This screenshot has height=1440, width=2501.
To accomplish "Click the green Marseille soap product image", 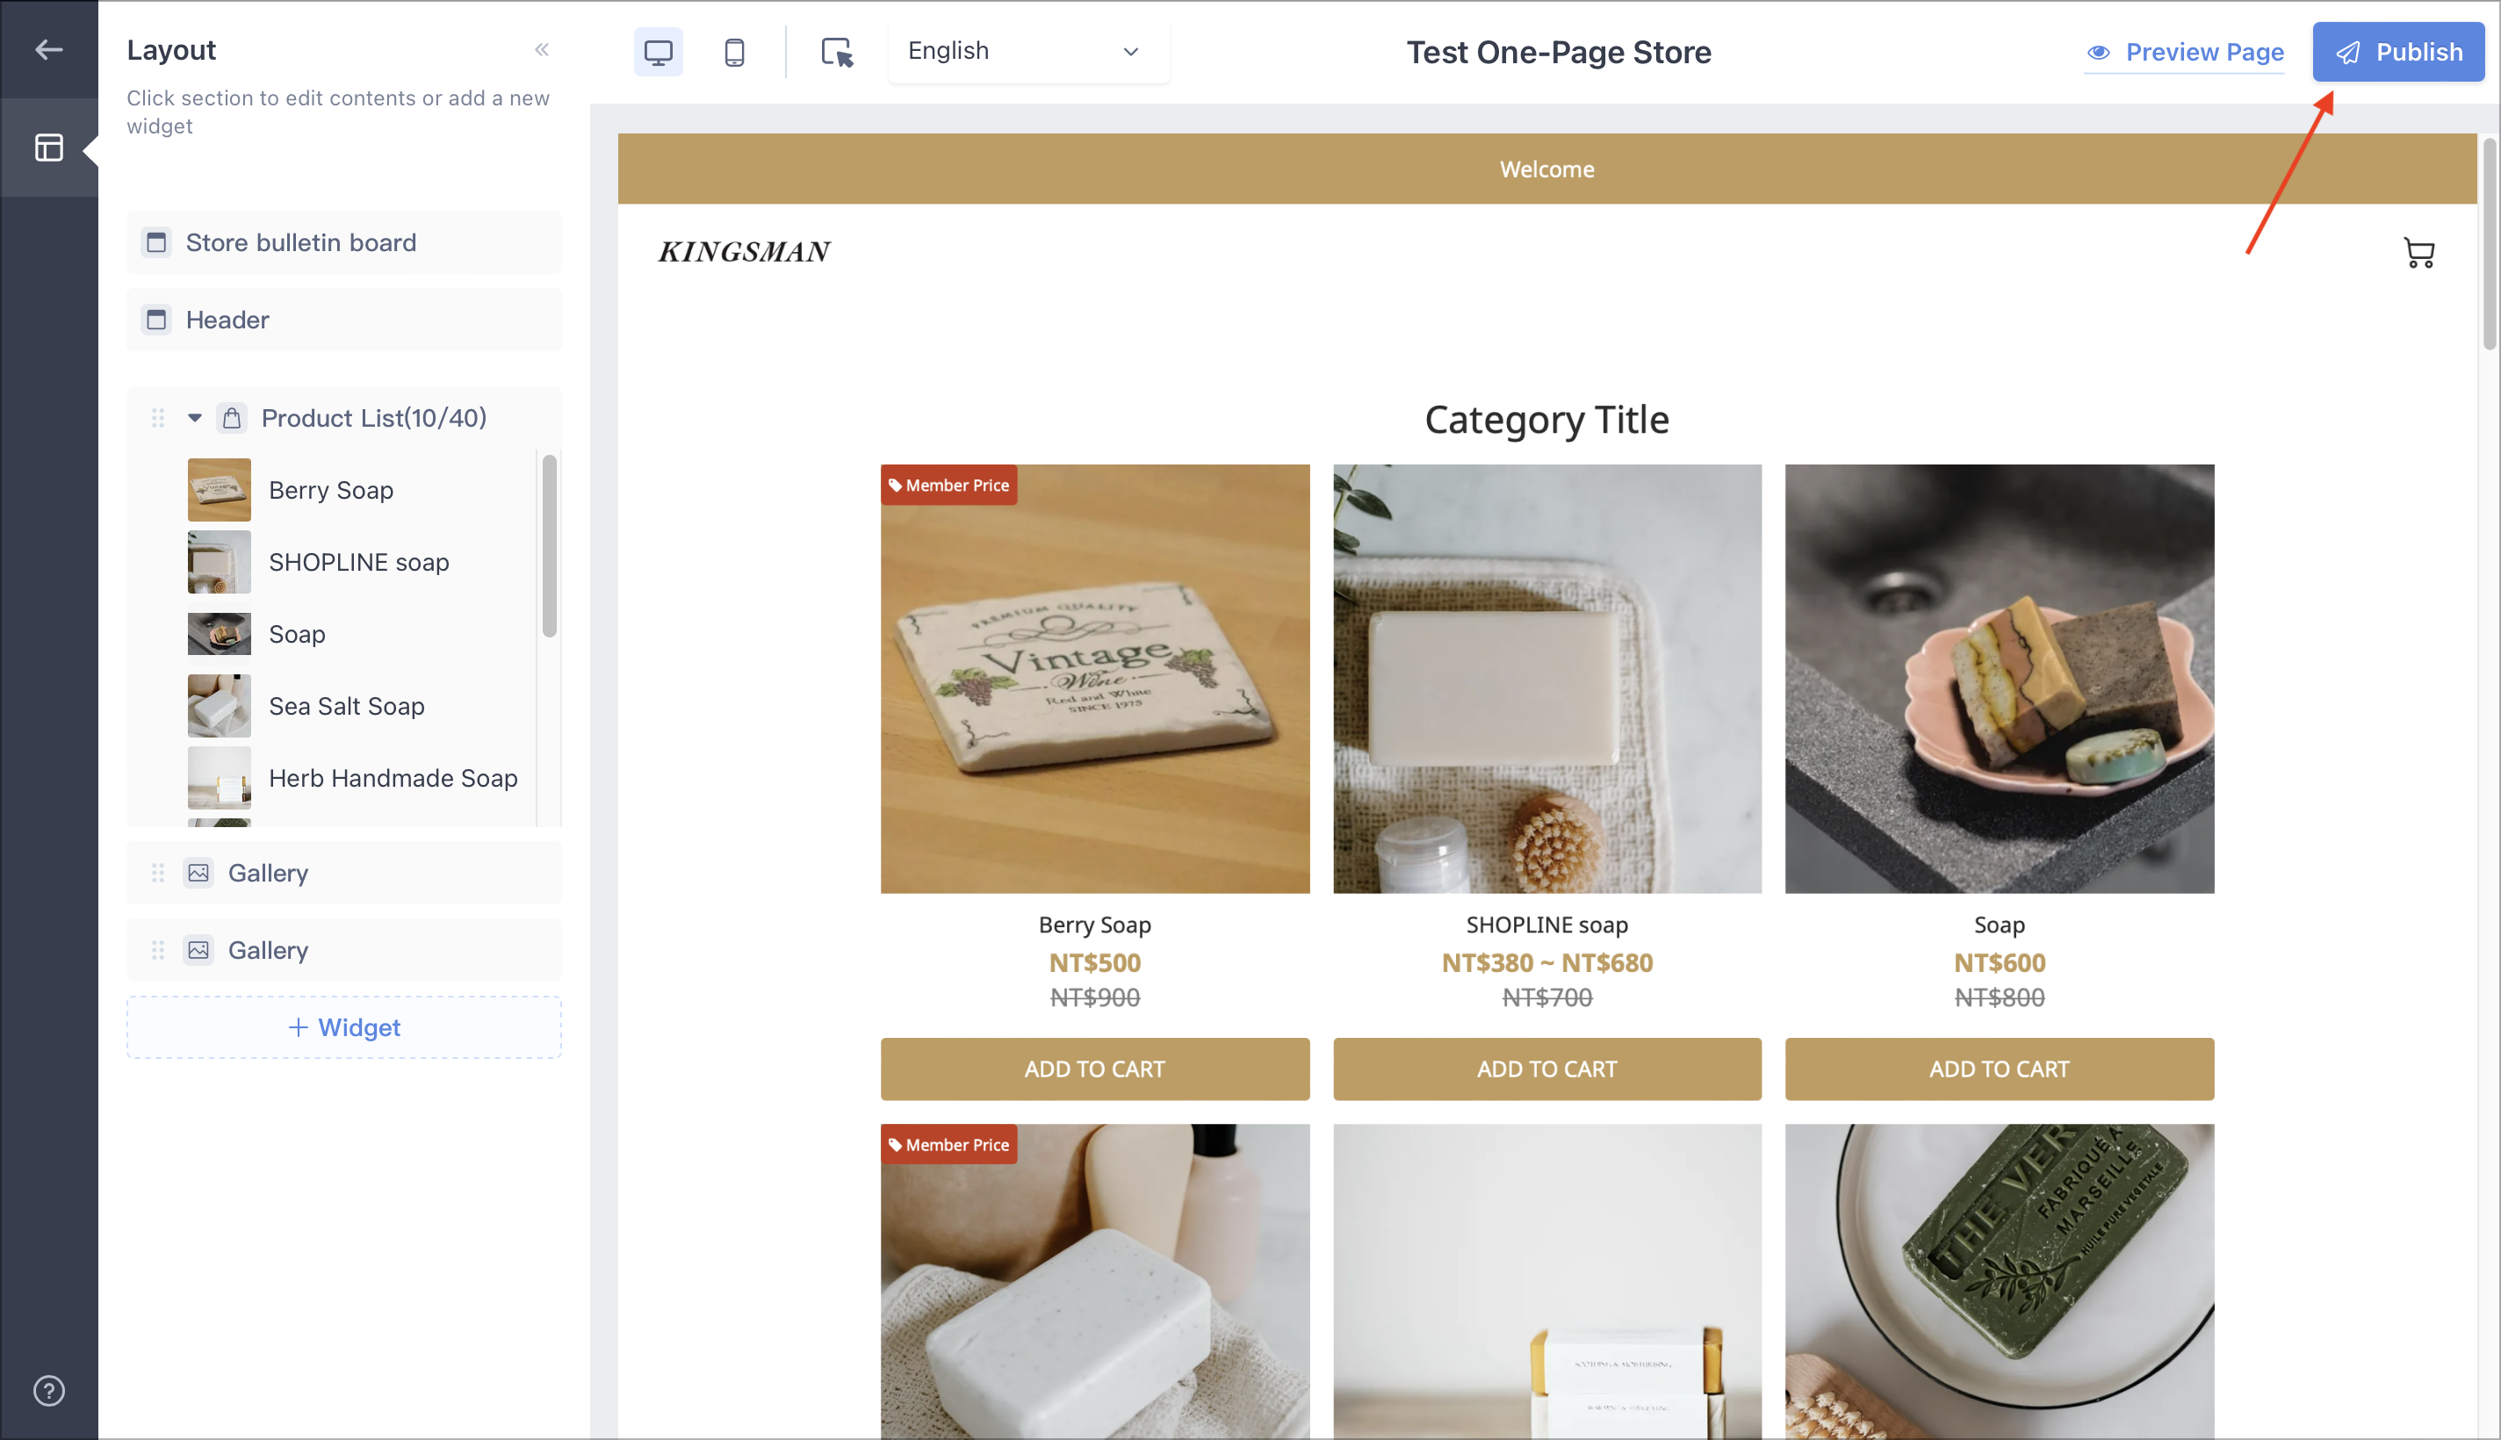I will pyautogui.click(x=1999, y=1281).
